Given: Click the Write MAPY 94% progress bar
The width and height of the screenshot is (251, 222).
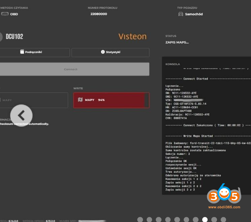Looking at the screenshot, I should click(111, 100).
